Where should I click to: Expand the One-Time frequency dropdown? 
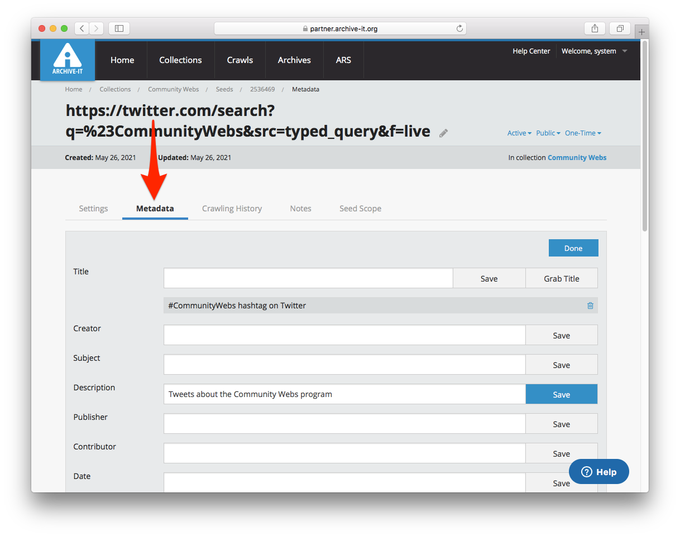coord(582,133)
